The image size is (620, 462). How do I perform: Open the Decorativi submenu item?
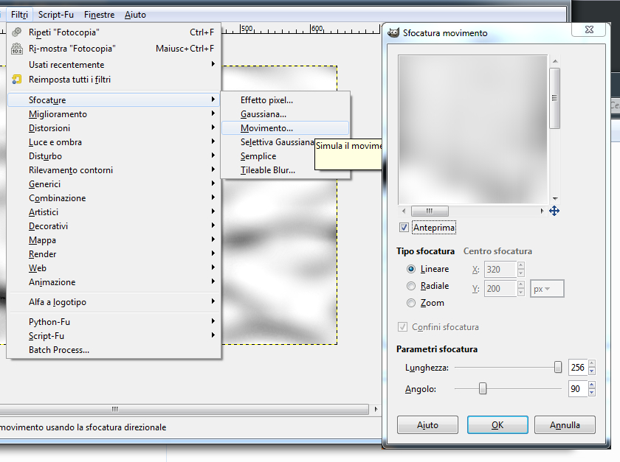(x=114, y=226)
